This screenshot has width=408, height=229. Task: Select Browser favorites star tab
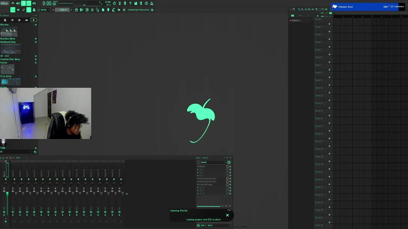tap(33, 20)
